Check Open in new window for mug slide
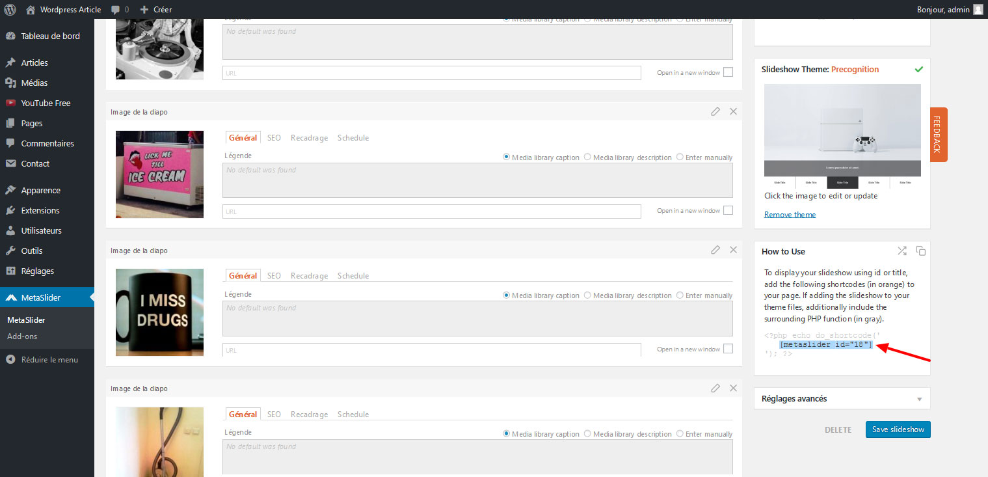The width and height of the screenshot is (988, 477). pyautogui.click(x=728, y=349)
